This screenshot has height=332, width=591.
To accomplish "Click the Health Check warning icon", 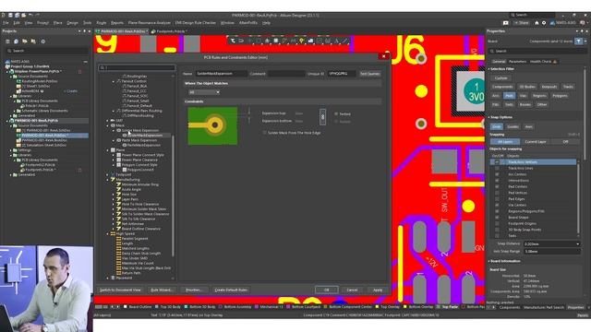I will pos(554,62).
